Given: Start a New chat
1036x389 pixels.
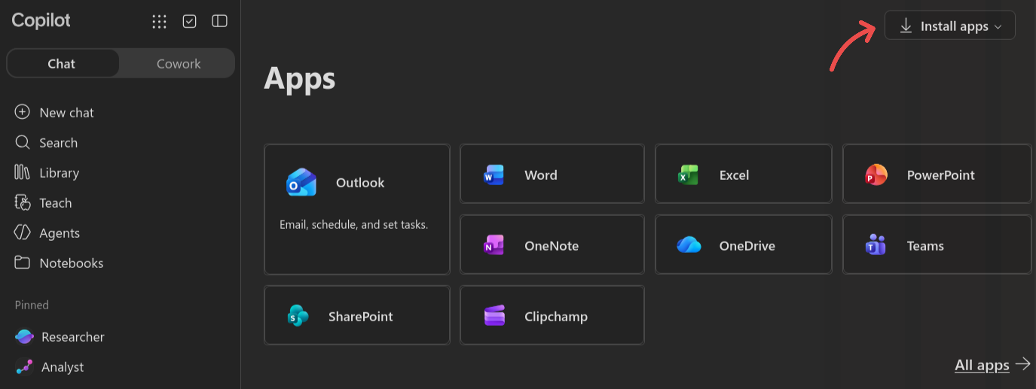Looking at the screenshot, I should (x=66, y=112).
